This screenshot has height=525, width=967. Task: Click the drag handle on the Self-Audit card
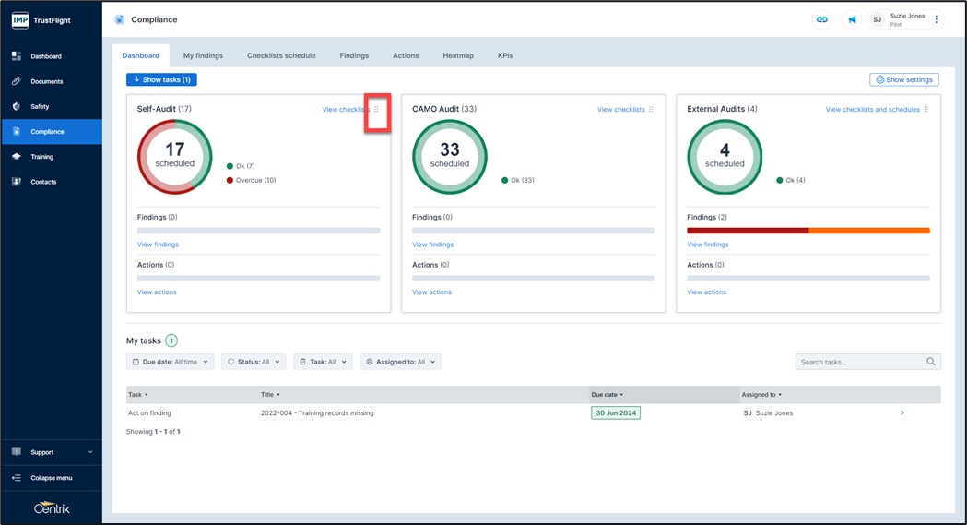(x=376, y=110)
